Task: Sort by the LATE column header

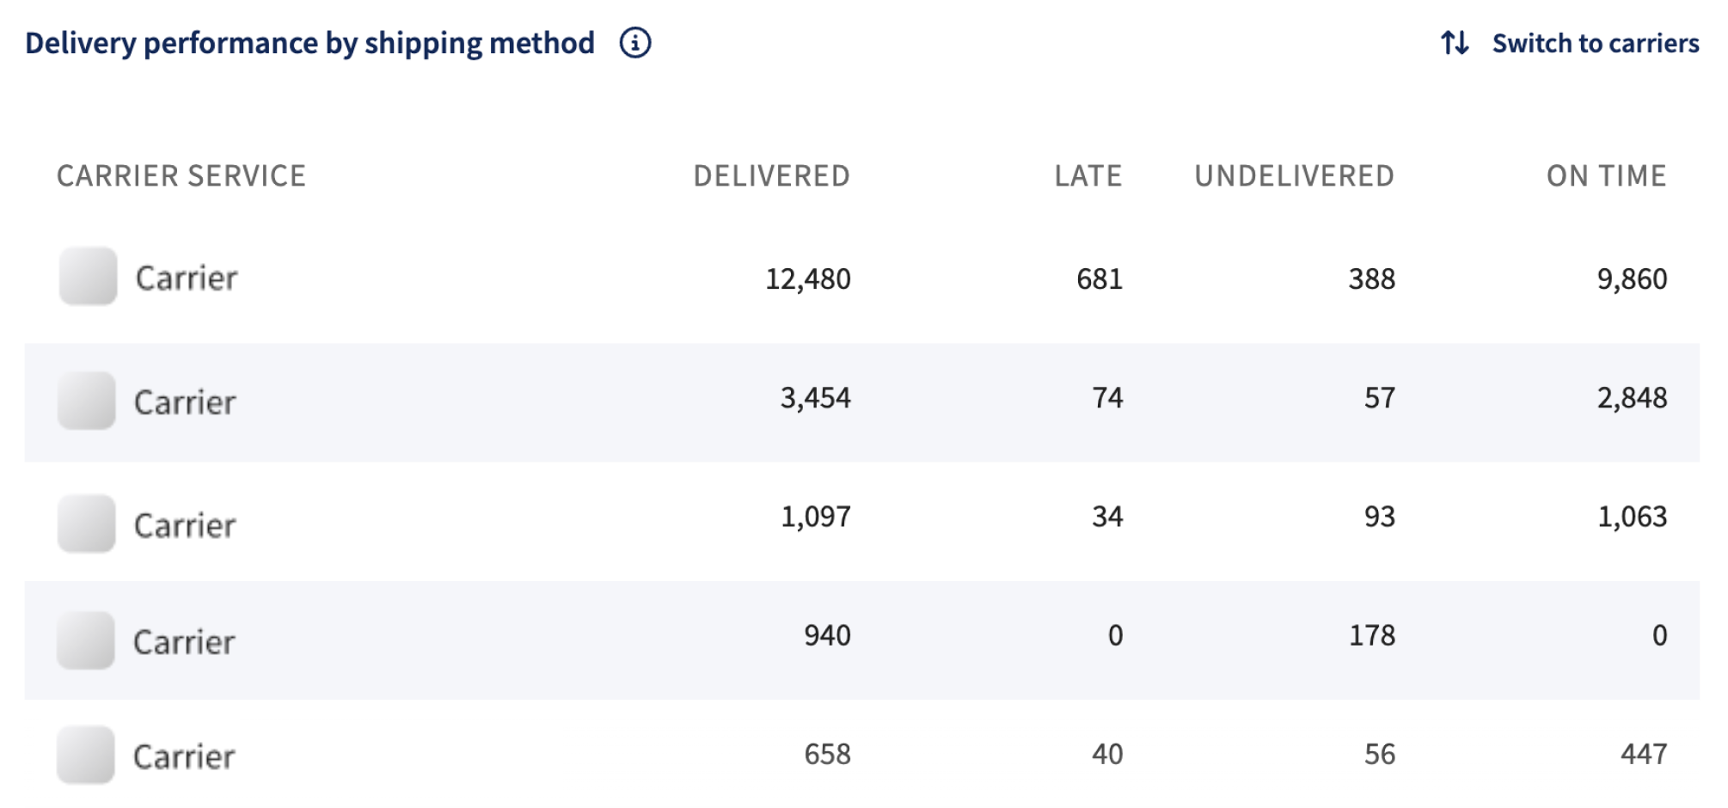Action: (x=1088, y=176)
